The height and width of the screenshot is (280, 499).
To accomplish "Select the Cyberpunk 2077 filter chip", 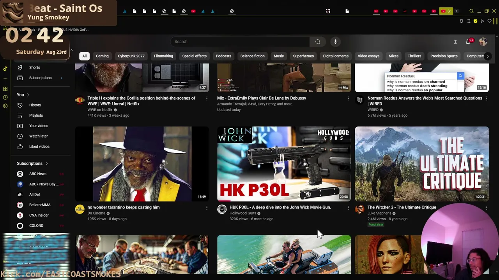I will pyautogui.click(x=131, y=56).
